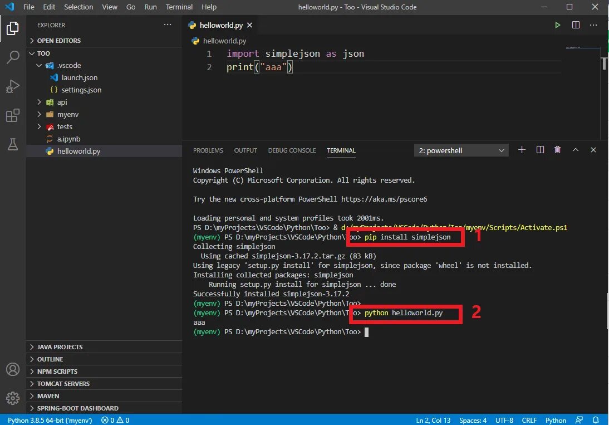609x425 pixels.
Task: Open the Run menu
Action: [150, 7]
